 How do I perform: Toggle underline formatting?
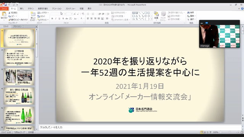coord(59,19)
